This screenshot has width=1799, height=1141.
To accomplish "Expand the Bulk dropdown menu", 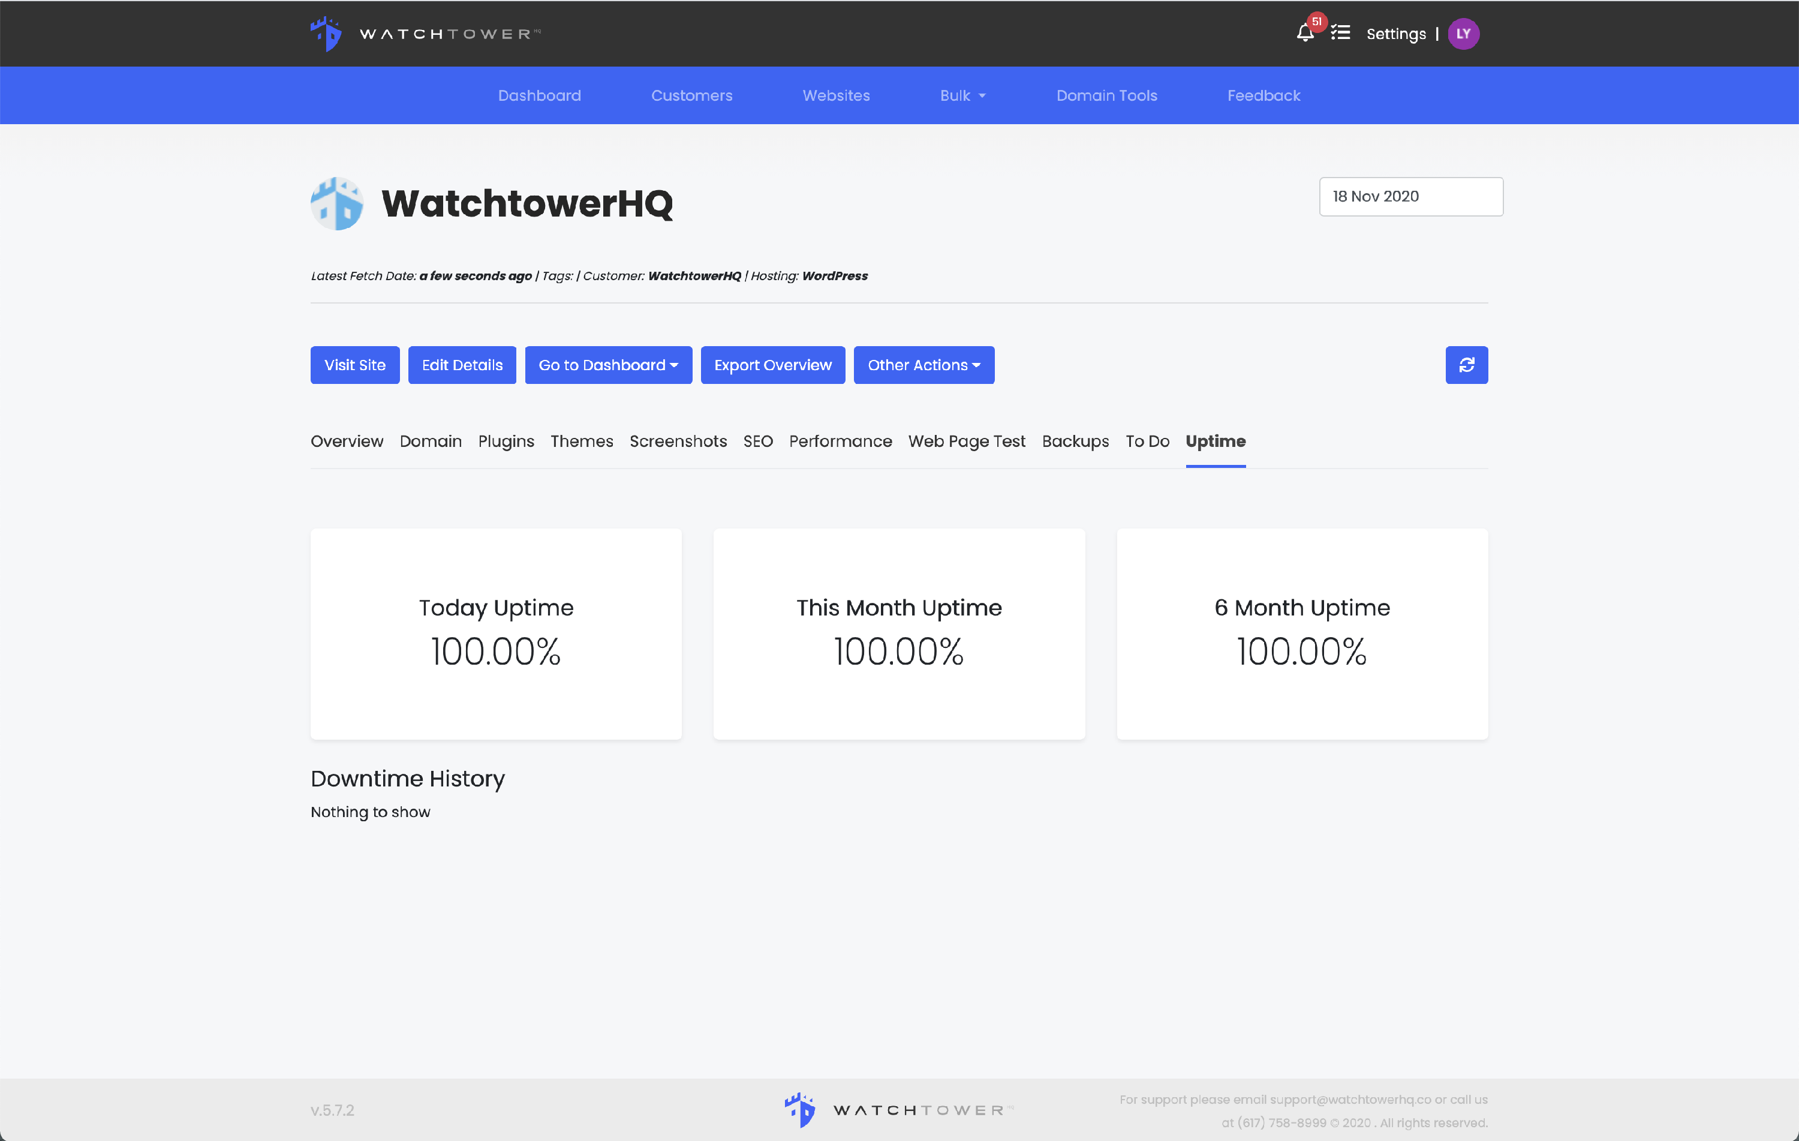I will tap(962, 95).
